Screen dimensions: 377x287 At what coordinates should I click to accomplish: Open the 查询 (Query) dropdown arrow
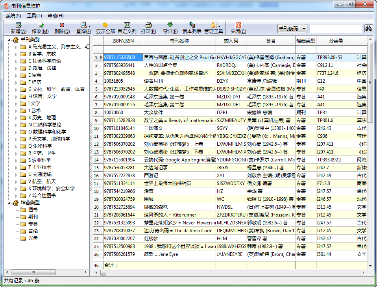coord(90,26)
